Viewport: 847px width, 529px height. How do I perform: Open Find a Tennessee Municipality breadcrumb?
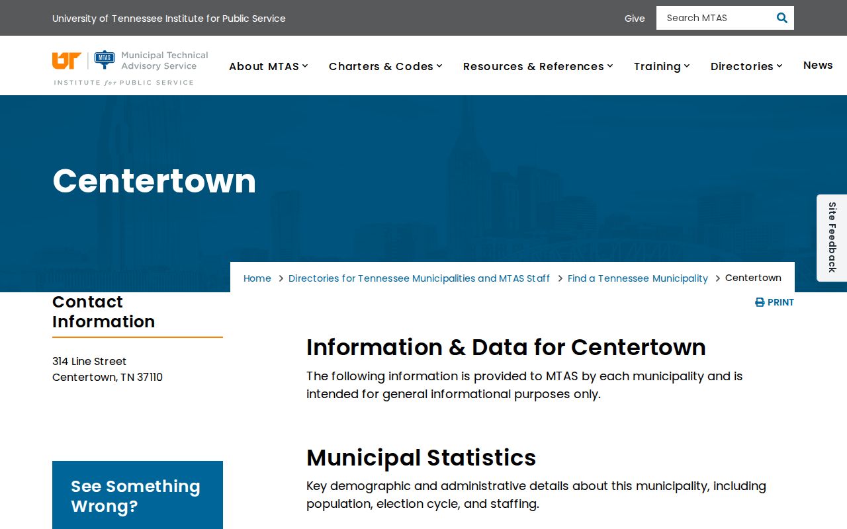click(x=638, y=278)
